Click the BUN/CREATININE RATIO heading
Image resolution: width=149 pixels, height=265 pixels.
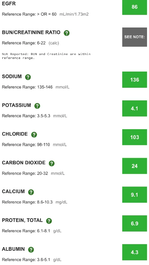31,32
